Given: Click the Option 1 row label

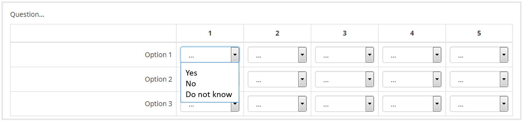Looking at the screenshot, I should [158, 55].
